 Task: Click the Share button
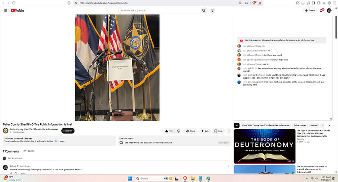point(191,131)
